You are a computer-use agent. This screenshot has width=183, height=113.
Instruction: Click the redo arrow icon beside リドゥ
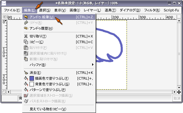click(x=26, y=23)
